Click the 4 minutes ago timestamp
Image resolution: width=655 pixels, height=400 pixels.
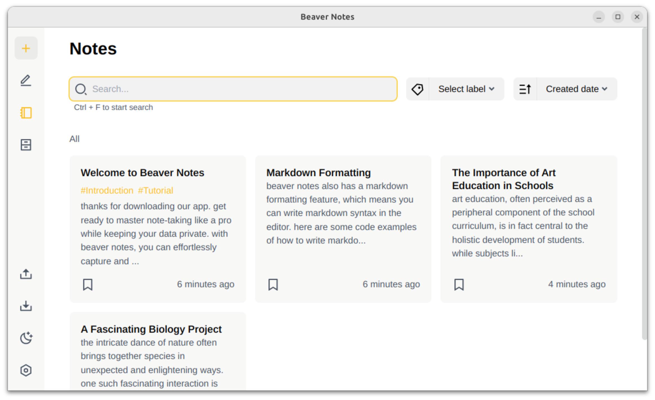click(577, 284)
